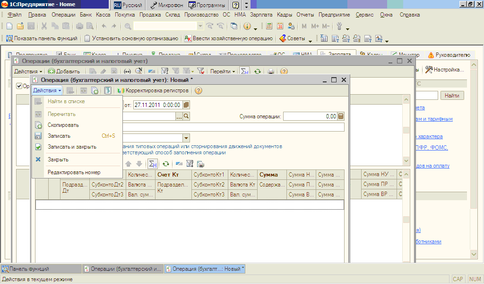Choose Закрыть in Действия menu

click(x=76, y=160)
